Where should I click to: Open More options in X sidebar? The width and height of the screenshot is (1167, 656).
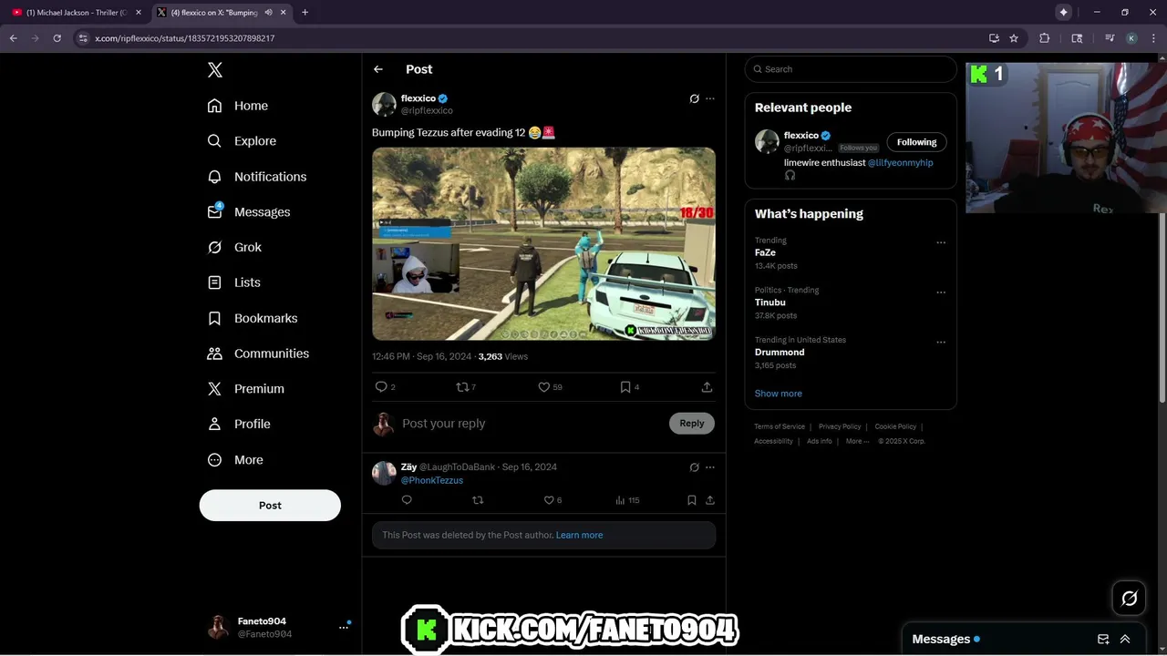click(234, 460)
